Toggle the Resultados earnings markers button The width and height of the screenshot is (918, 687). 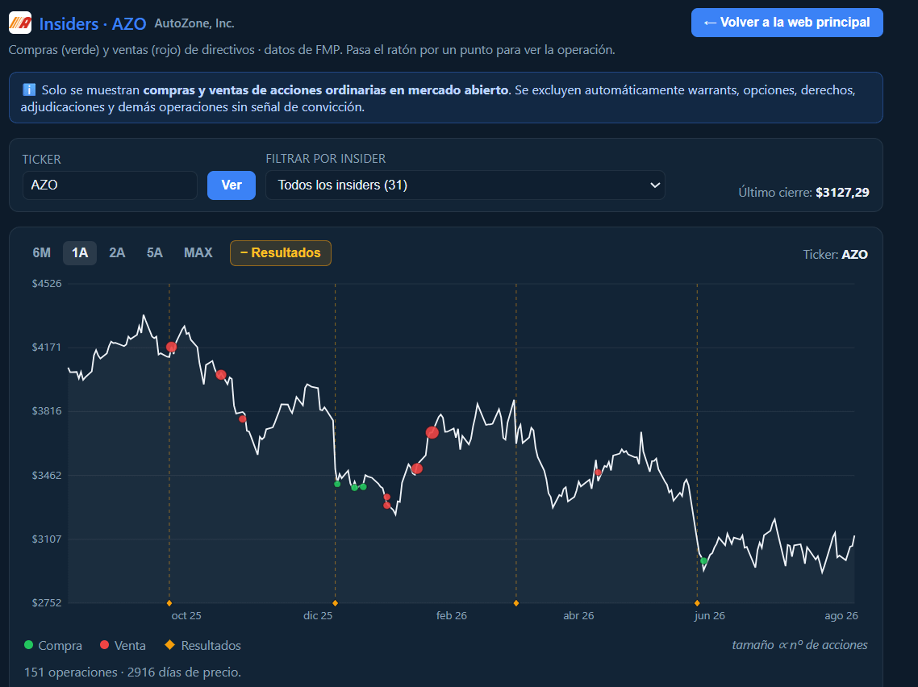(x=281, y=253)
